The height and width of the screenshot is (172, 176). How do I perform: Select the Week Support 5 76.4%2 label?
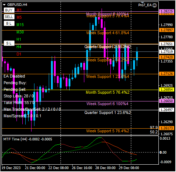point(107,131)
